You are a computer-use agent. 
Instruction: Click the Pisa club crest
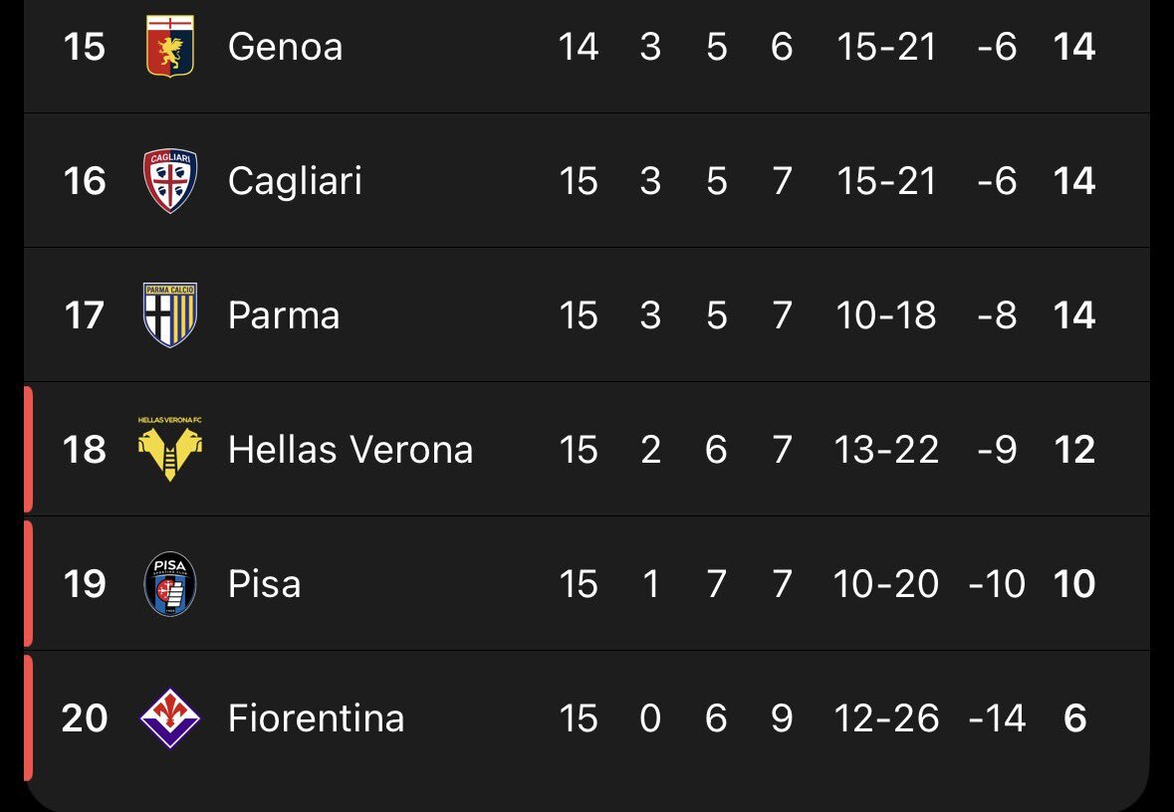tap(170, 584)
